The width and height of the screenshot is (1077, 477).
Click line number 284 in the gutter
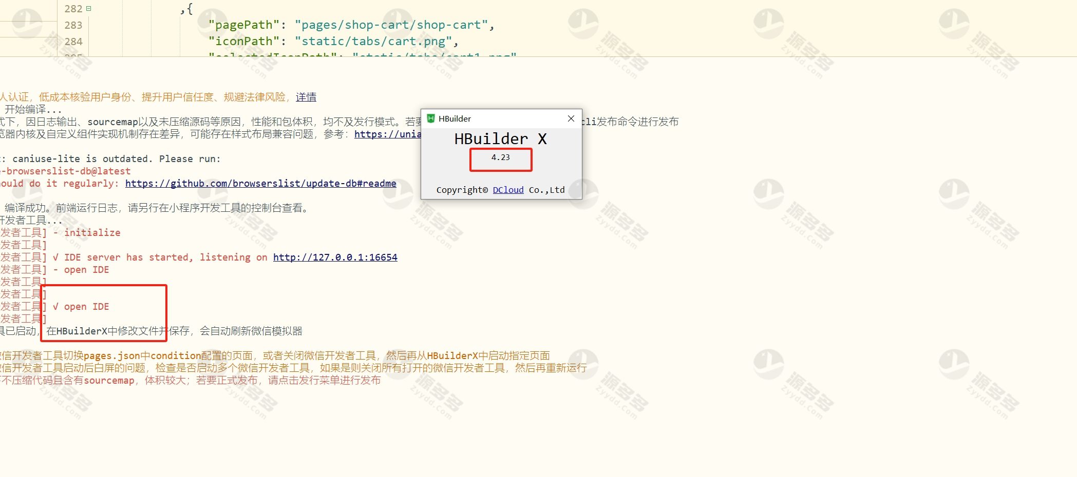tap(73, 42)
